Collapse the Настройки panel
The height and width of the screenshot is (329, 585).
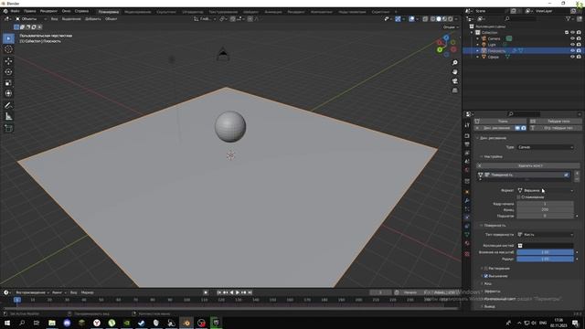(493, 156)
